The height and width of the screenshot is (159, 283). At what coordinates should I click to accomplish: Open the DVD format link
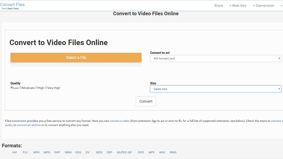pyautogui.click(x=141, y=152)
